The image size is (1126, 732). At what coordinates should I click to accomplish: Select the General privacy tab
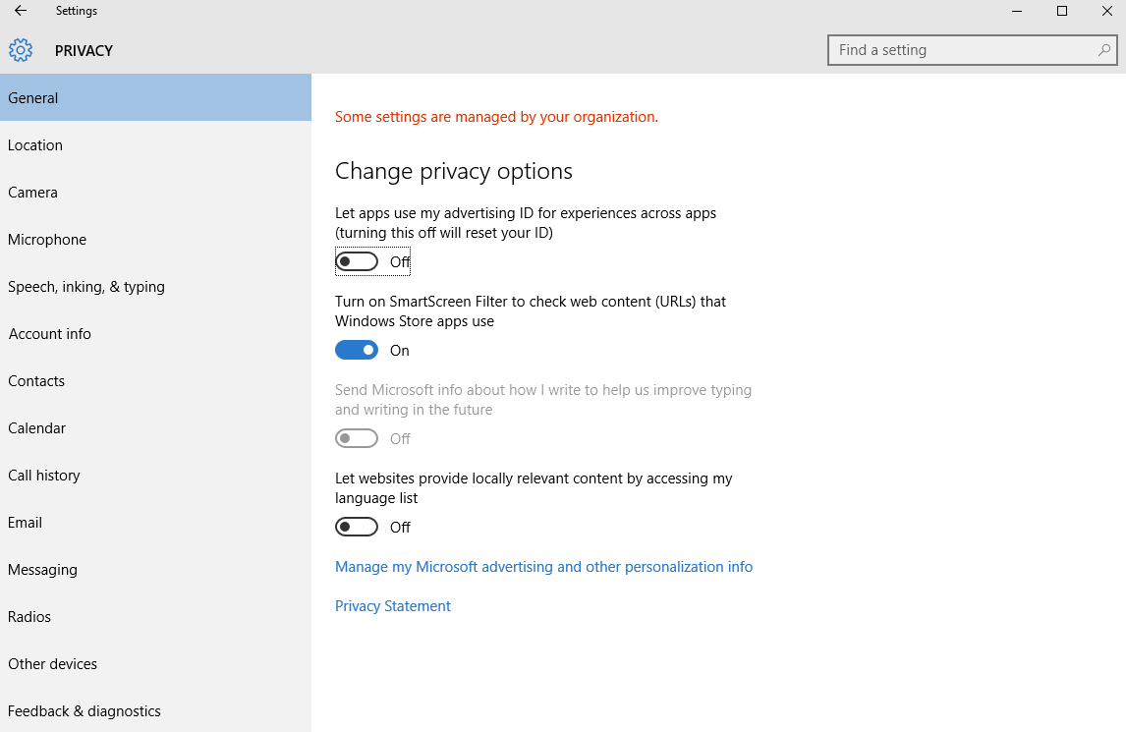click(33, 98)
